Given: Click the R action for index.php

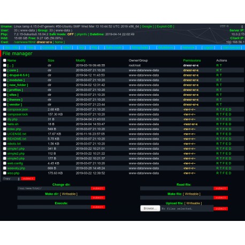Looking at the screenshot, I should (x=218, y=129).
